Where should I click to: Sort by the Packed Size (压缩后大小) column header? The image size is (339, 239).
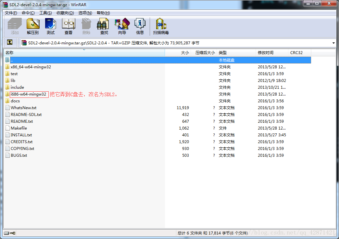(204, 53)
